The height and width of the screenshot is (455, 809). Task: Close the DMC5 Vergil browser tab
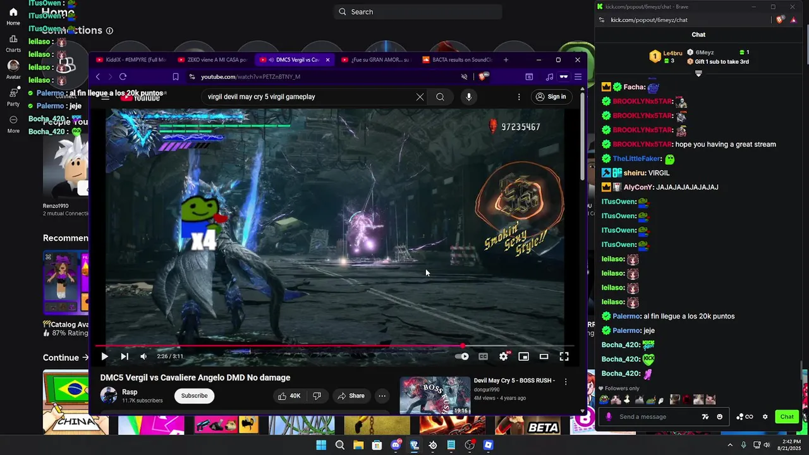pos(327,60)
